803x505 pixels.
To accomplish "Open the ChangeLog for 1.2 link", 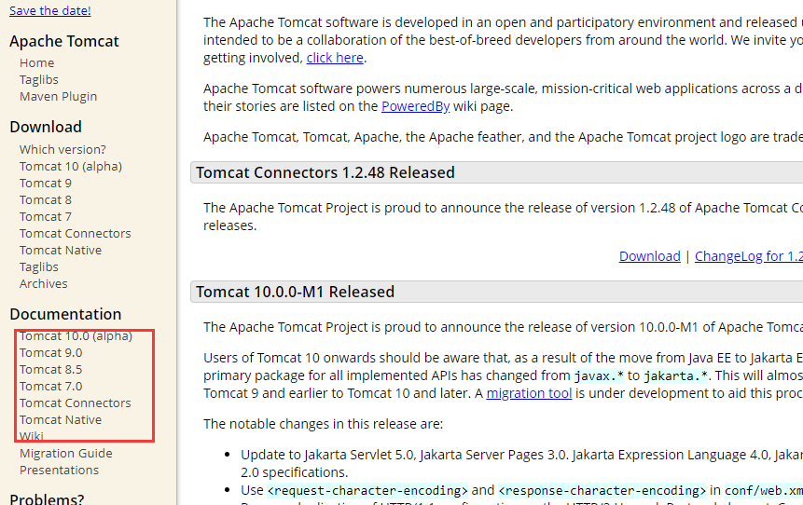I will (749, 256).
